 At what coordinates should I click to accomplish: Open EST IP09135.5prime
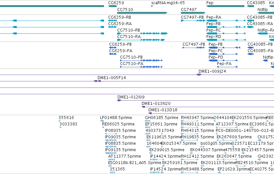click(120, 150)
